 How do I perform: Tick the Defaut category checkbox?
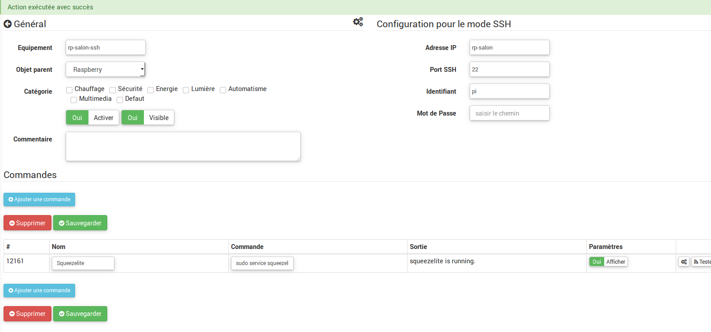click(120, 100)
